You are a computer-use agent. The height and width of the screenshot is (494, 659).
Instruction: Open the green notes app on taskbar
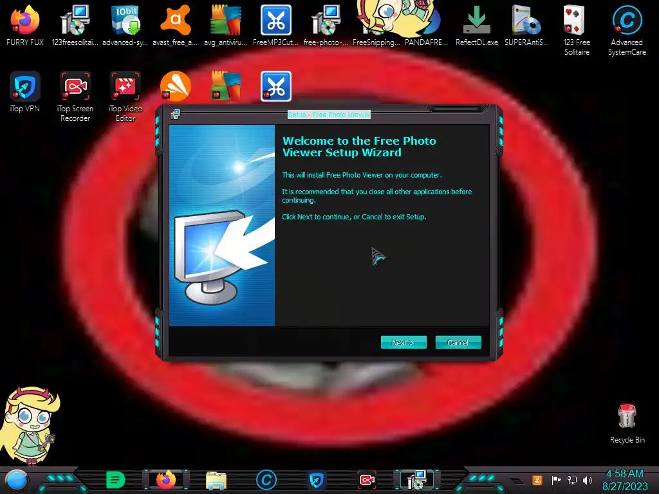click(116, 480)
